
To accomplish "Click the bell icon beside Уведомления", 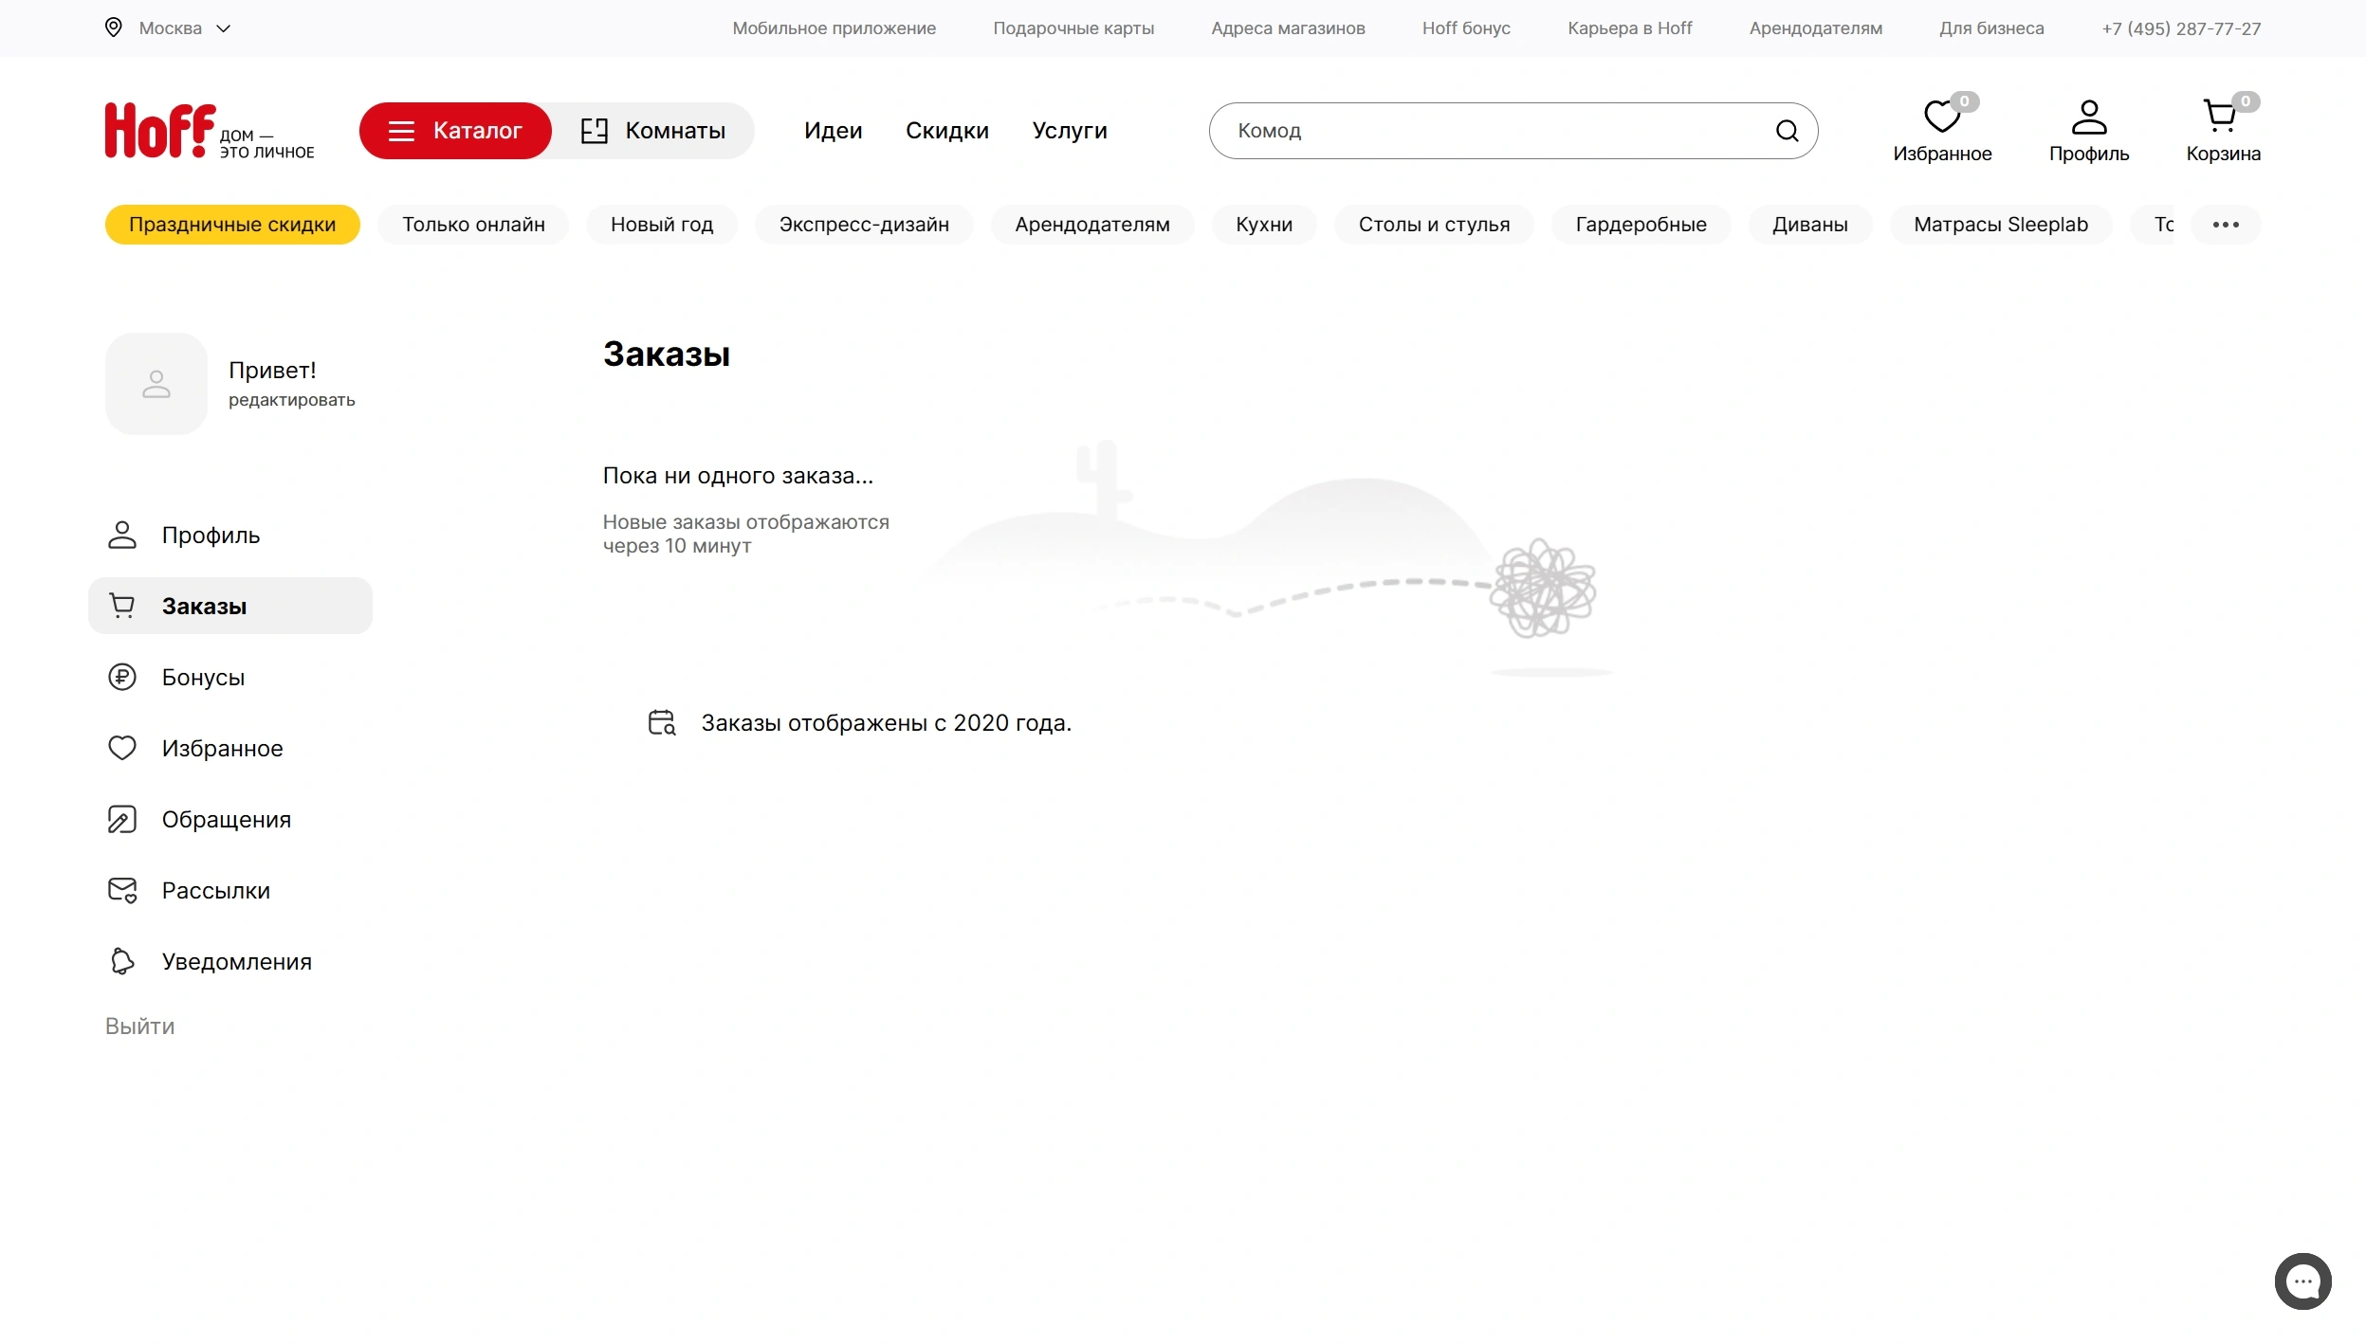I will pos(122,961).
